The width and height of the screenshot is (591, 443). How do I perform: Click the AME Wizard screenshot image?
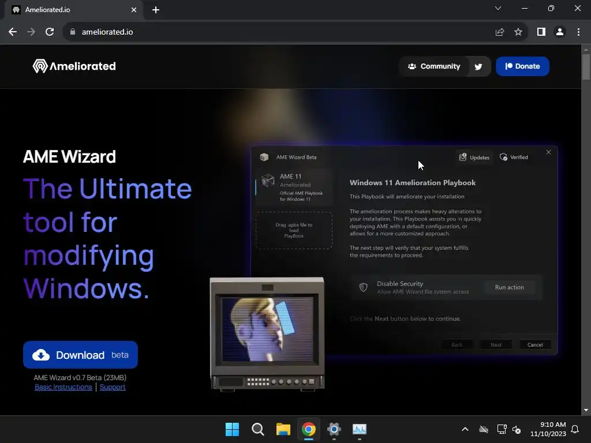click(x=404, y=250)
